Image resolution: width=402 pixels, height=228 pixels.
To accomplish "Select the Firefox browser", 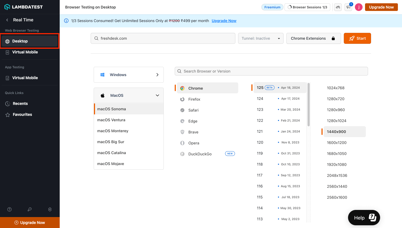I will (x=194, y=99).
